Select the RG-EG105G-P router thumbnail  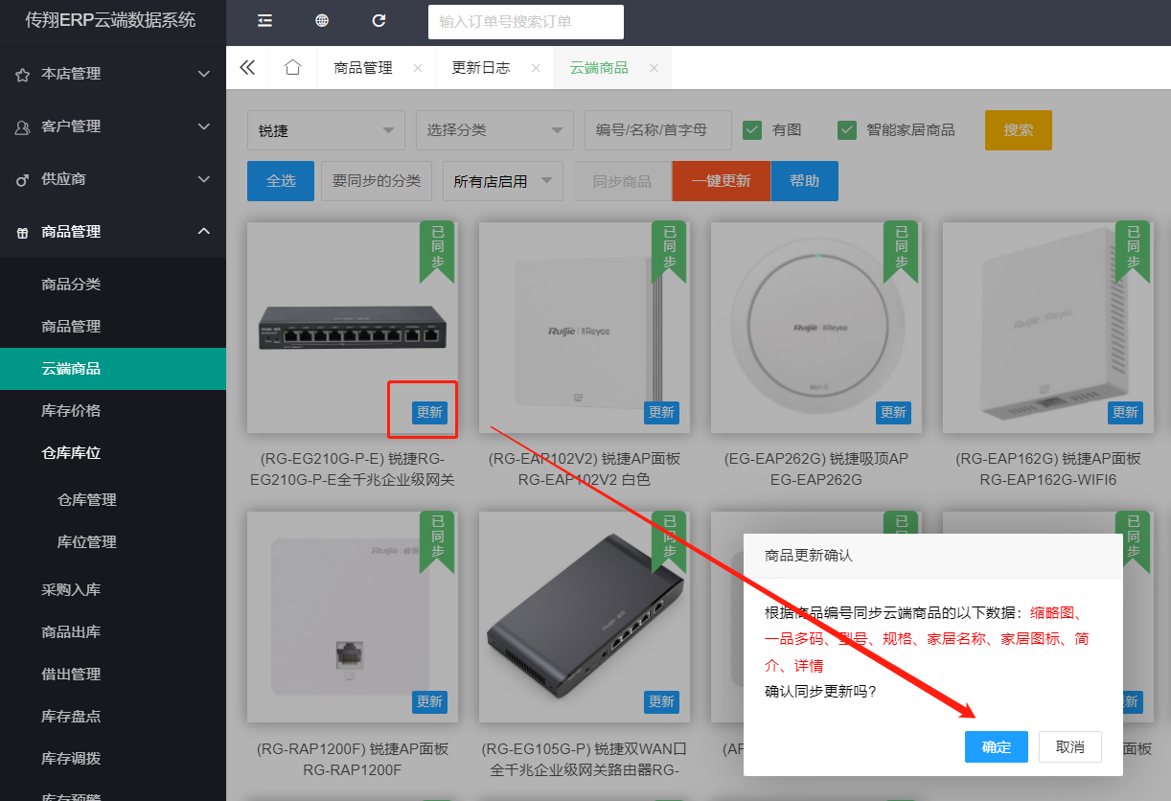[x=585, y=617]
